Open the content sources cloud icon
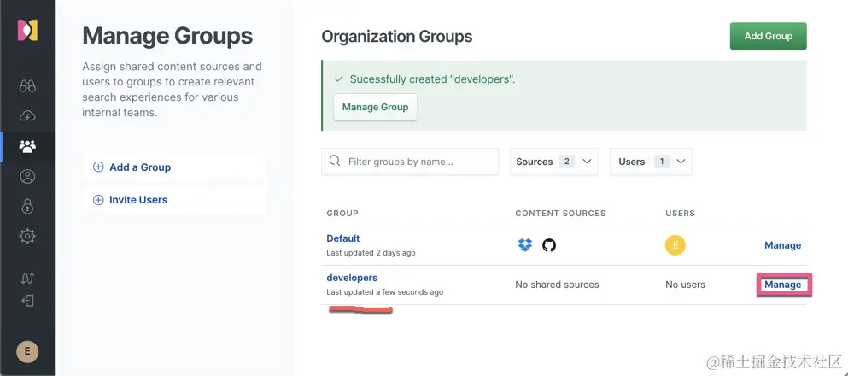This screenshot has width=848, height=376. [x=27, y=116]
